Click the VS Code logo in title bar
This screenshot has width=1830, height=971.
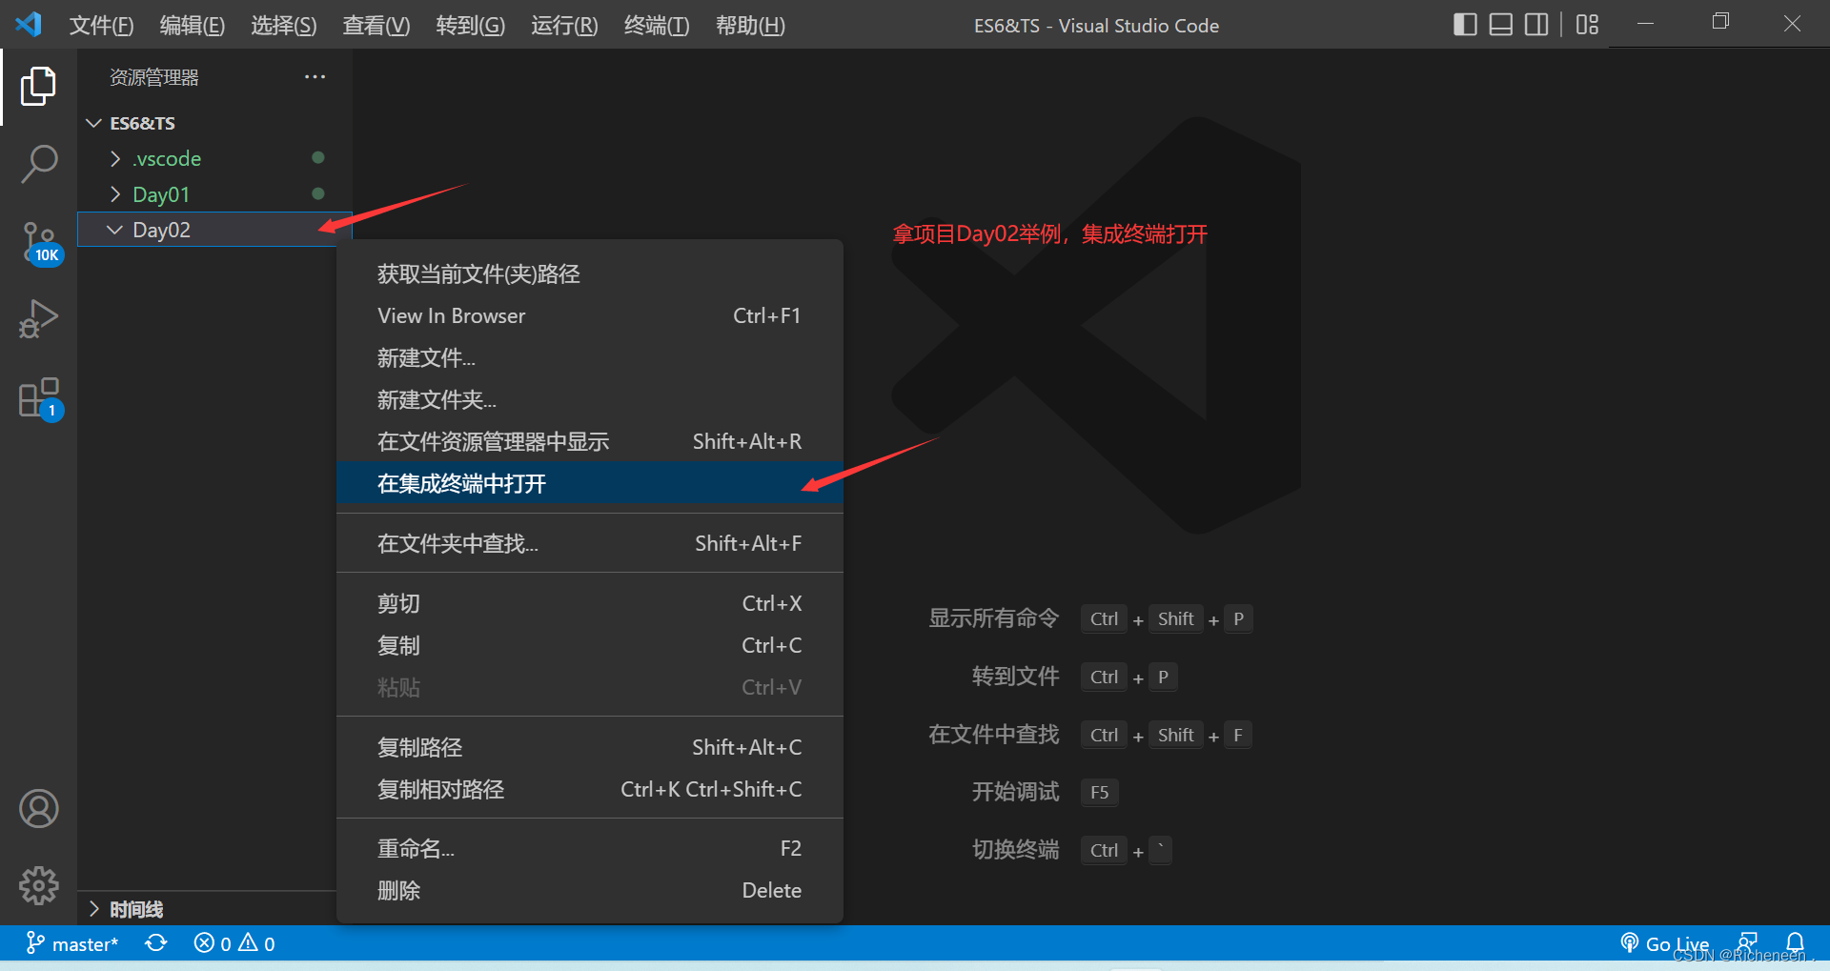click(29, 24)
